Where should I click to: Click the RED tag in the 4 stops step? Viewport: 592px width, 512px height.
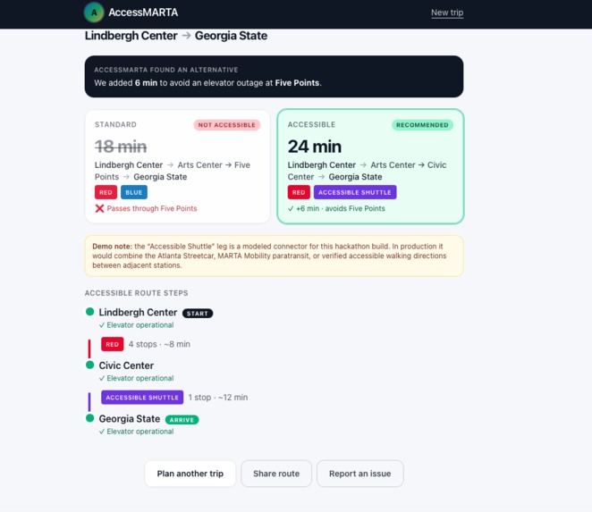click(112, 344)
